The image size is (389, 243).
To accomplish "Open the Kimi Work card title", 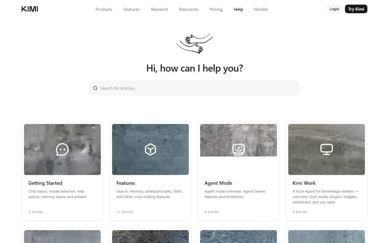I will tap(304, 183).
